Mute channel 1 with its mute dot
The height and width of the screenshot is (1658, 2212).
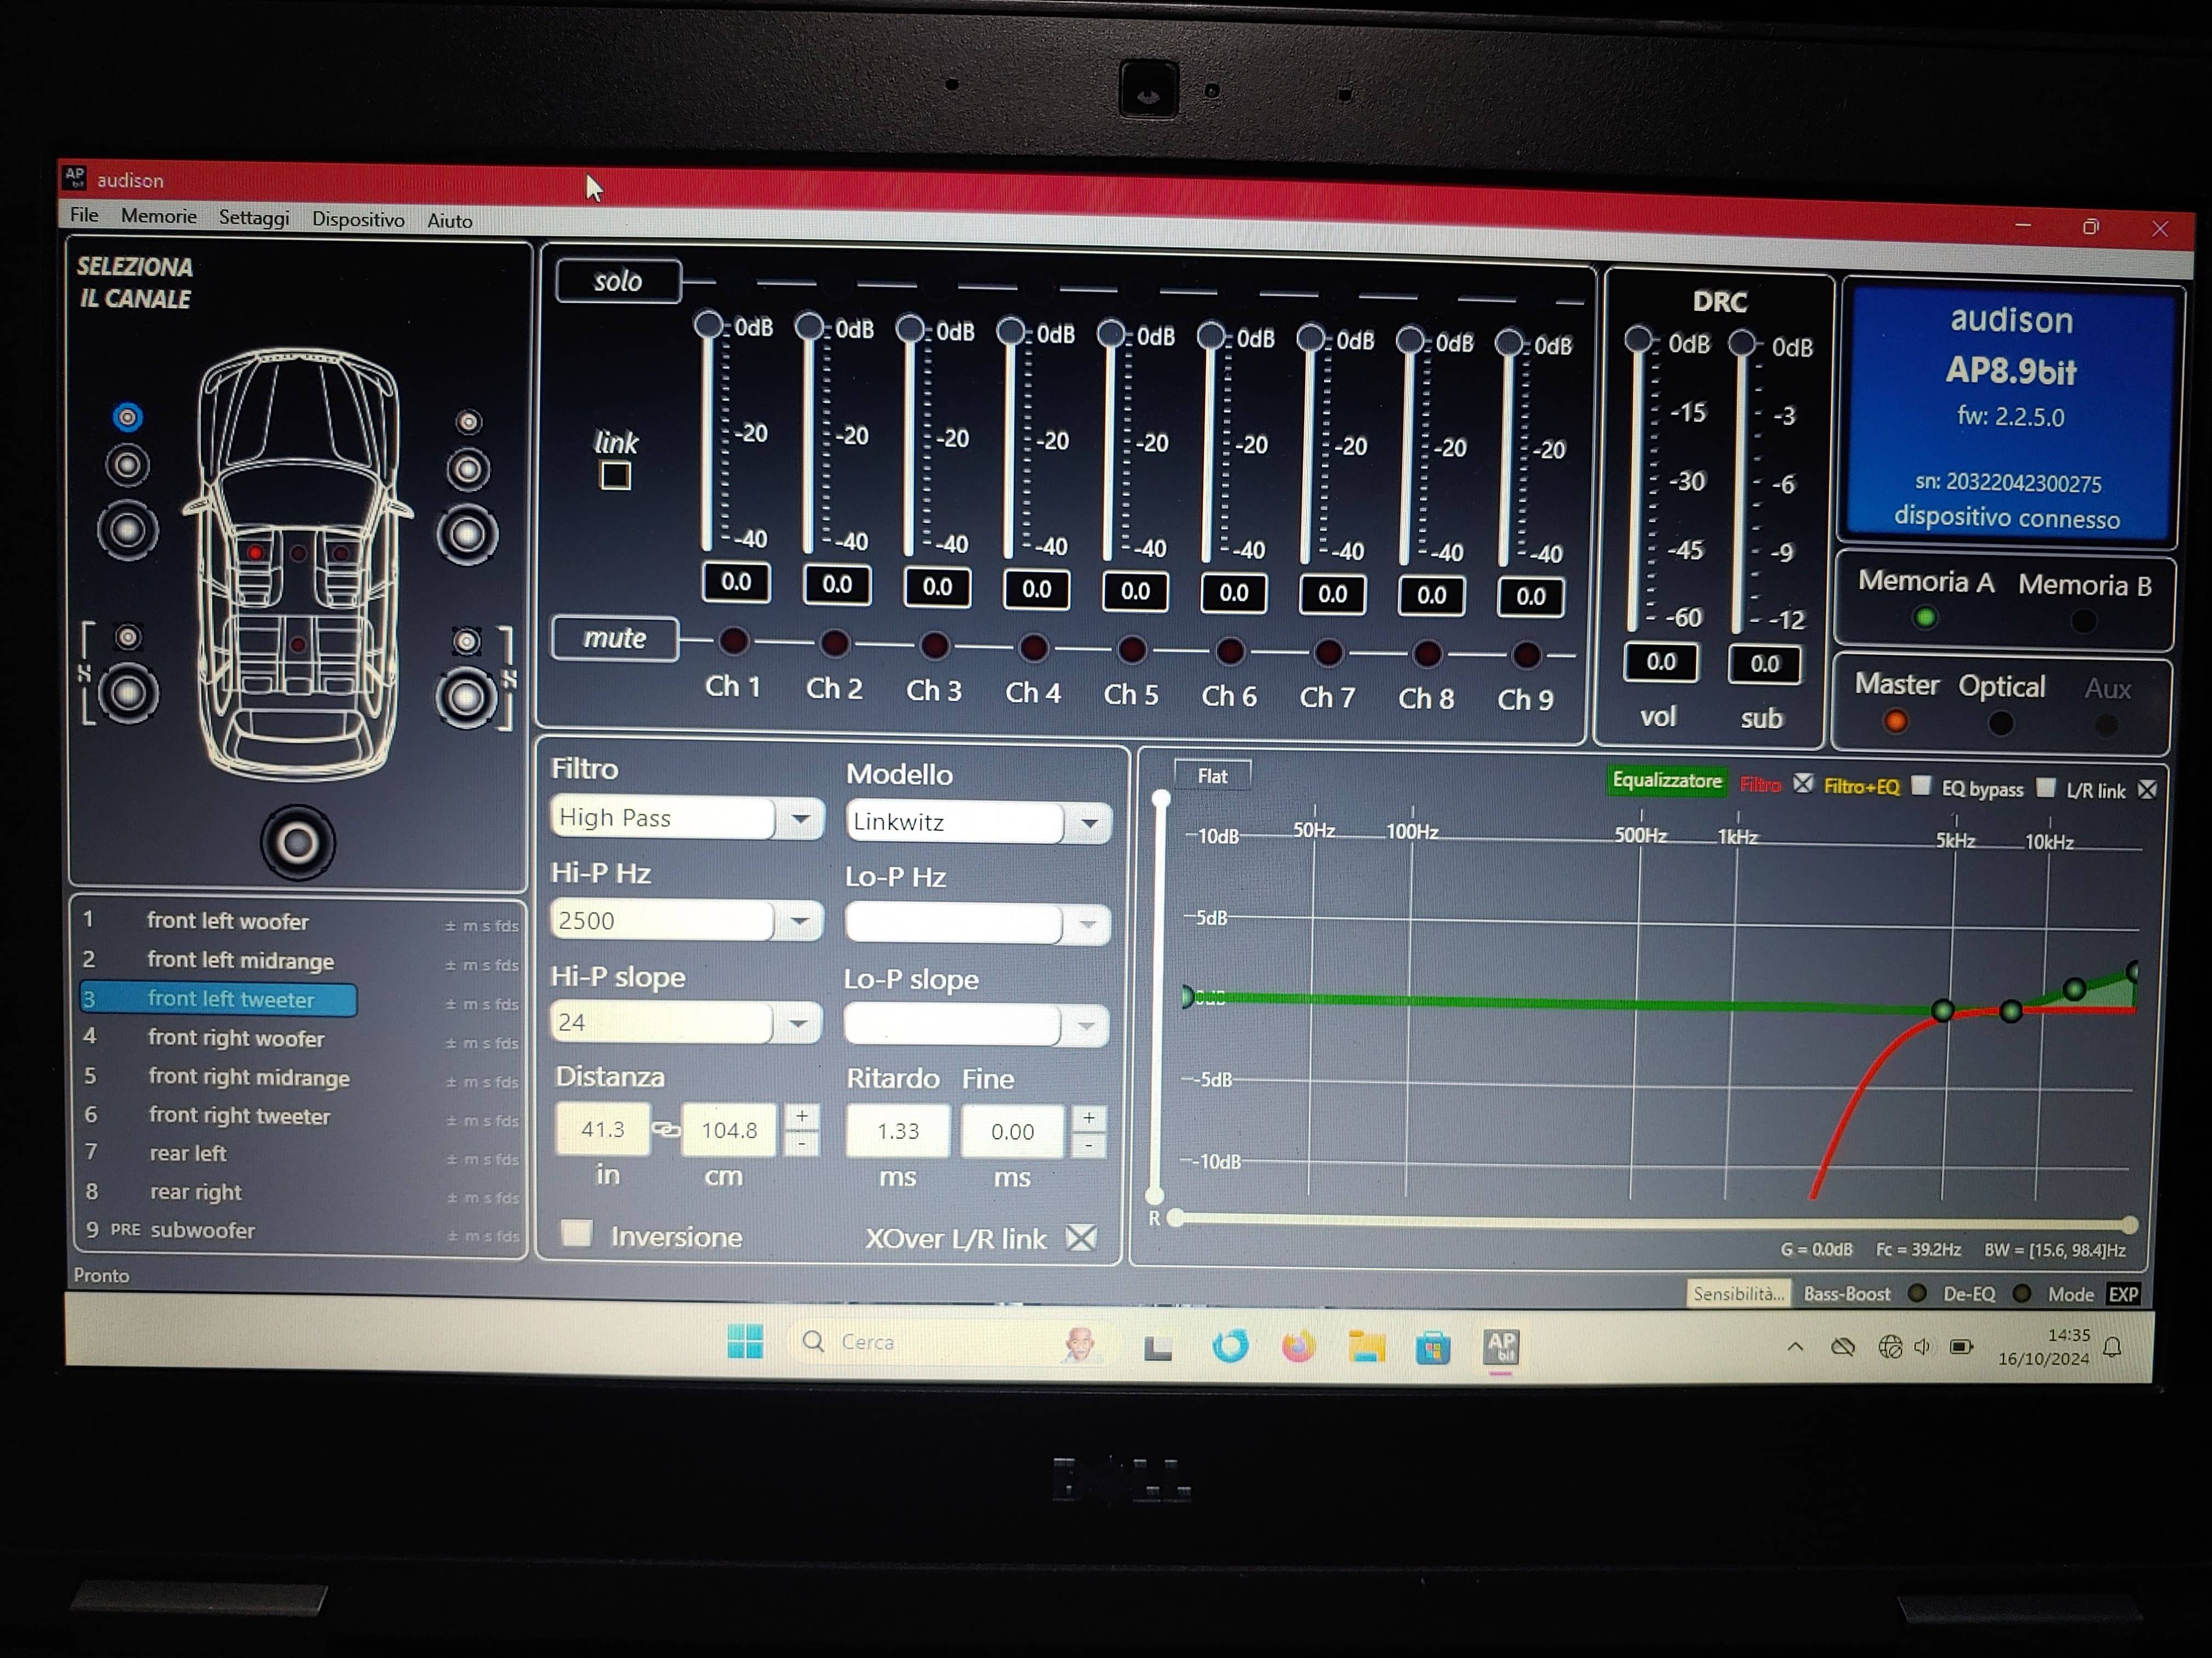(x=733, y=640)
